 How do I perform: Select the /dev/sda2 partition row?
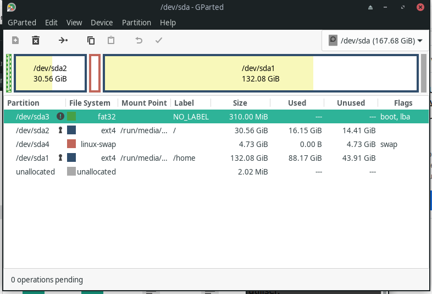(217, 130)
